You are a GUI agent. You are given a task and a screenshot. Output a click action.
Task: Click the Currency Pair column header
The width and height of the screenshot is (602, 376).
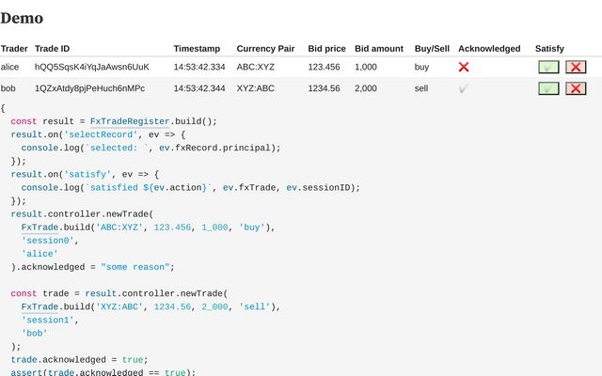point(265,49)
